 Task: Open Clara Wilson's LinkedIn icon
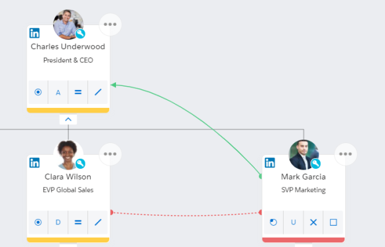[x=34, y=163]
